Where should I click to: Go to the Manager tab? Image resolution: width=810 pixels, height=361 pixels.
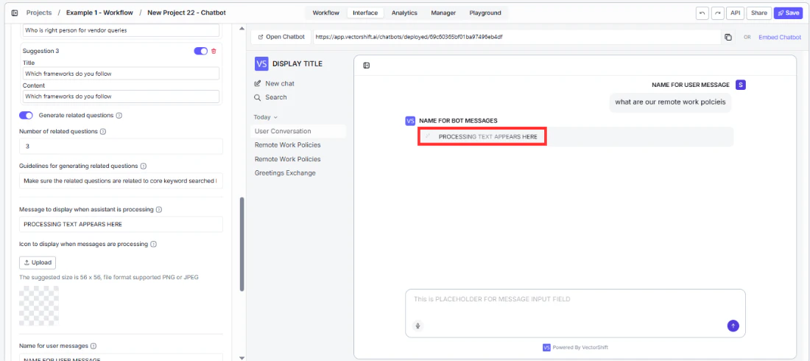[x=443, y=13]
